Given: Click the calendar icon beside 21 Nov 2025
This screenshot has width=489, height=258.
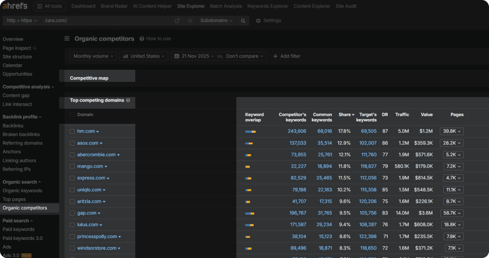Looking at the screenshot, I should coord(177,56).
